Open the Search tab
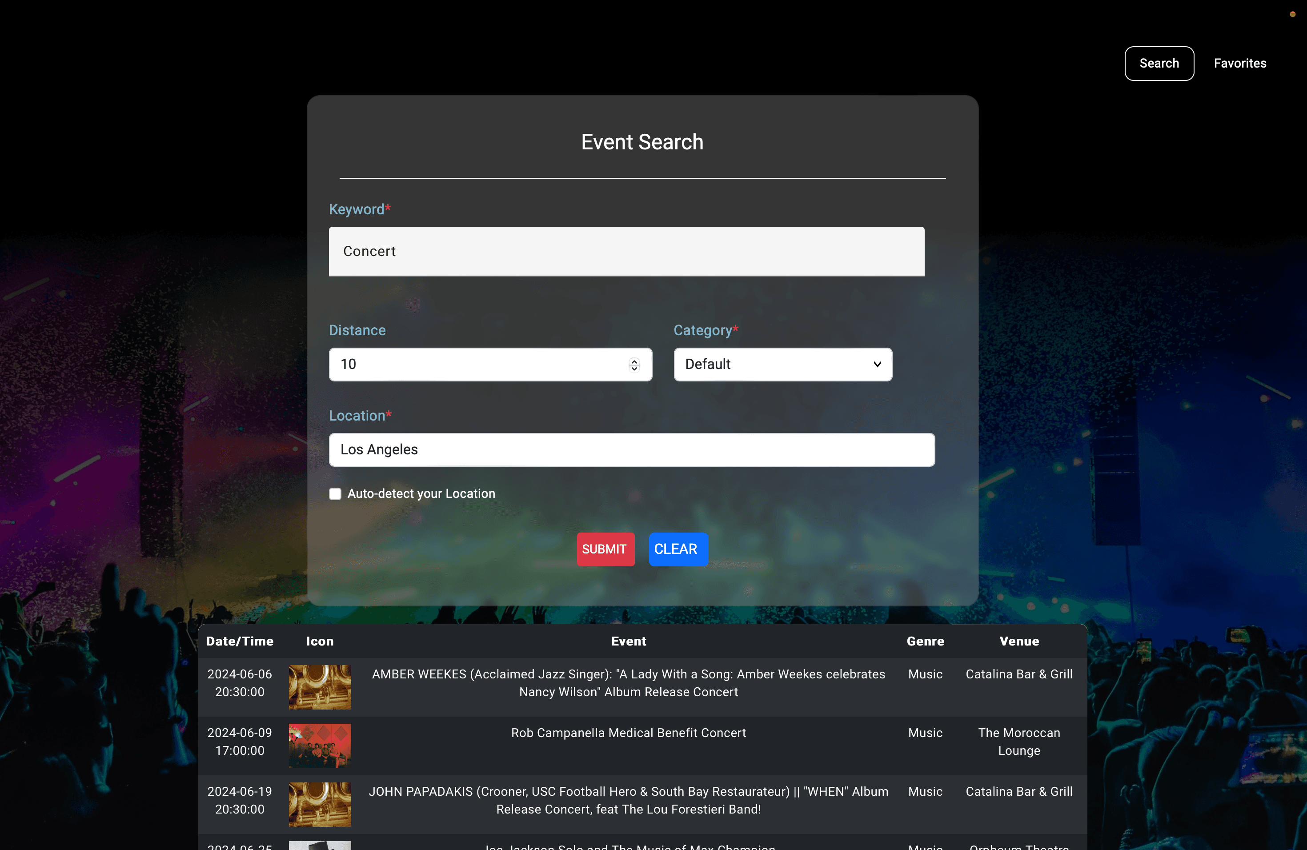Image resolution: width=1307 pixels, height=850 pixels. pos(1159,63)
